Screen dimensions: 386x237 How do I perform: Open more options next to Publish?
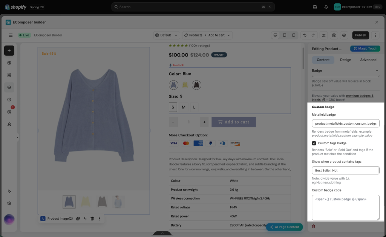tap(375, 35)
